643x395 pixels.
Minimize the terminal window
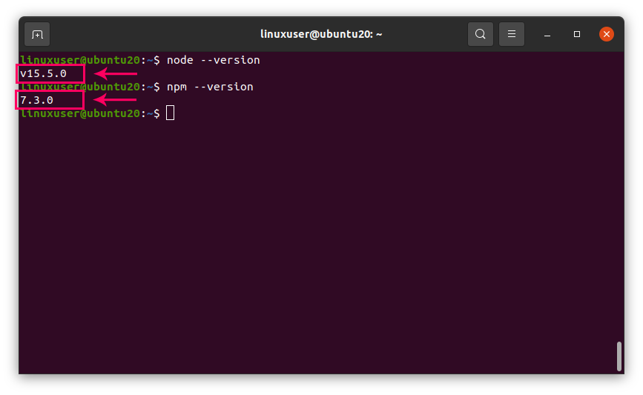pos(547,34)
